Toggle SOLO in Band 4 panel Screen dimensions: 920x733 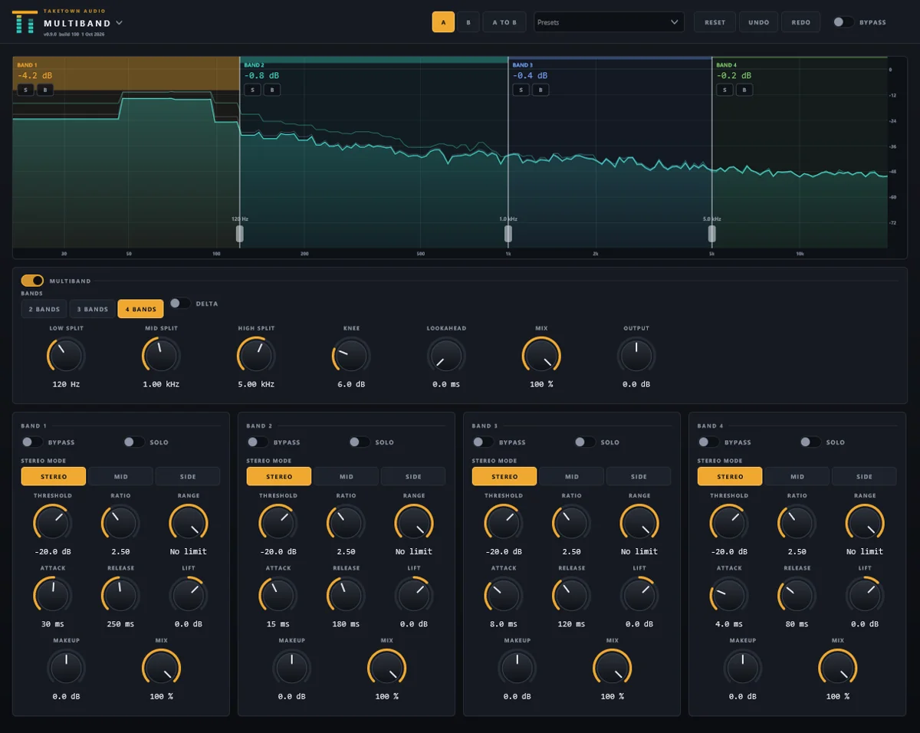[810, 442]
